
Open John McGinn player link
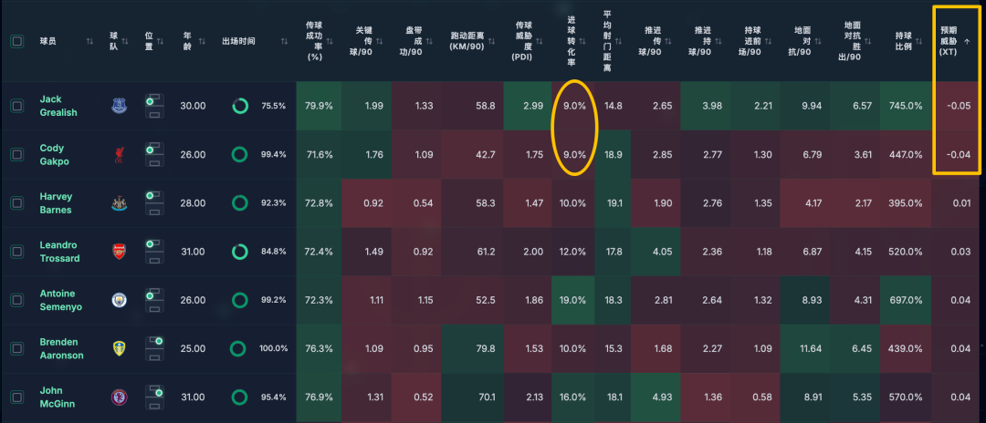pos(57,397)
